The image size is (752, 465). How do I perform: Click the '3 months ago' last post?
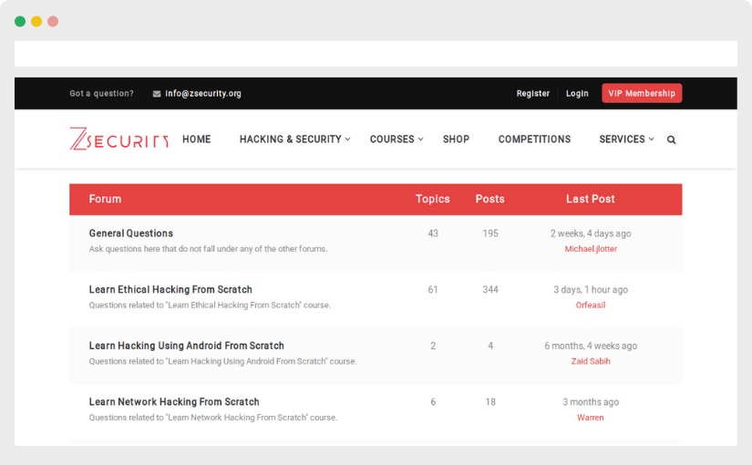click(591, 402)
